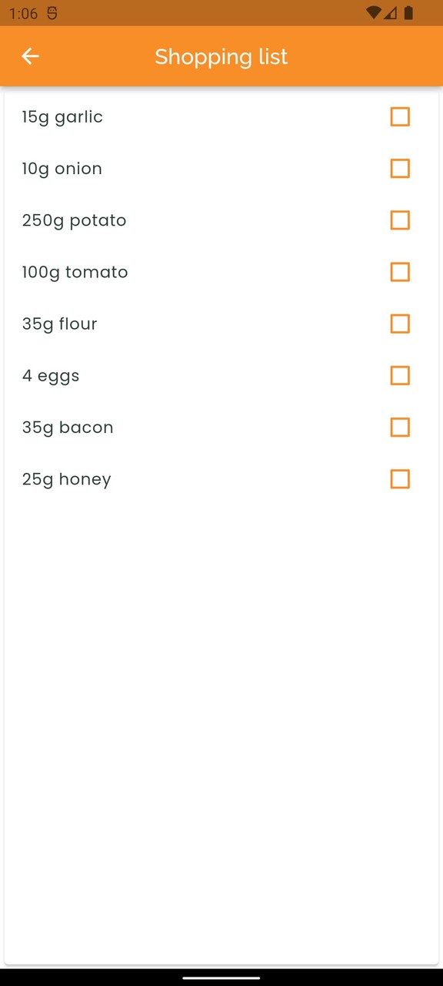Mark 35g bacon as bought
The image size is (443, 986).
pos(400,428)
